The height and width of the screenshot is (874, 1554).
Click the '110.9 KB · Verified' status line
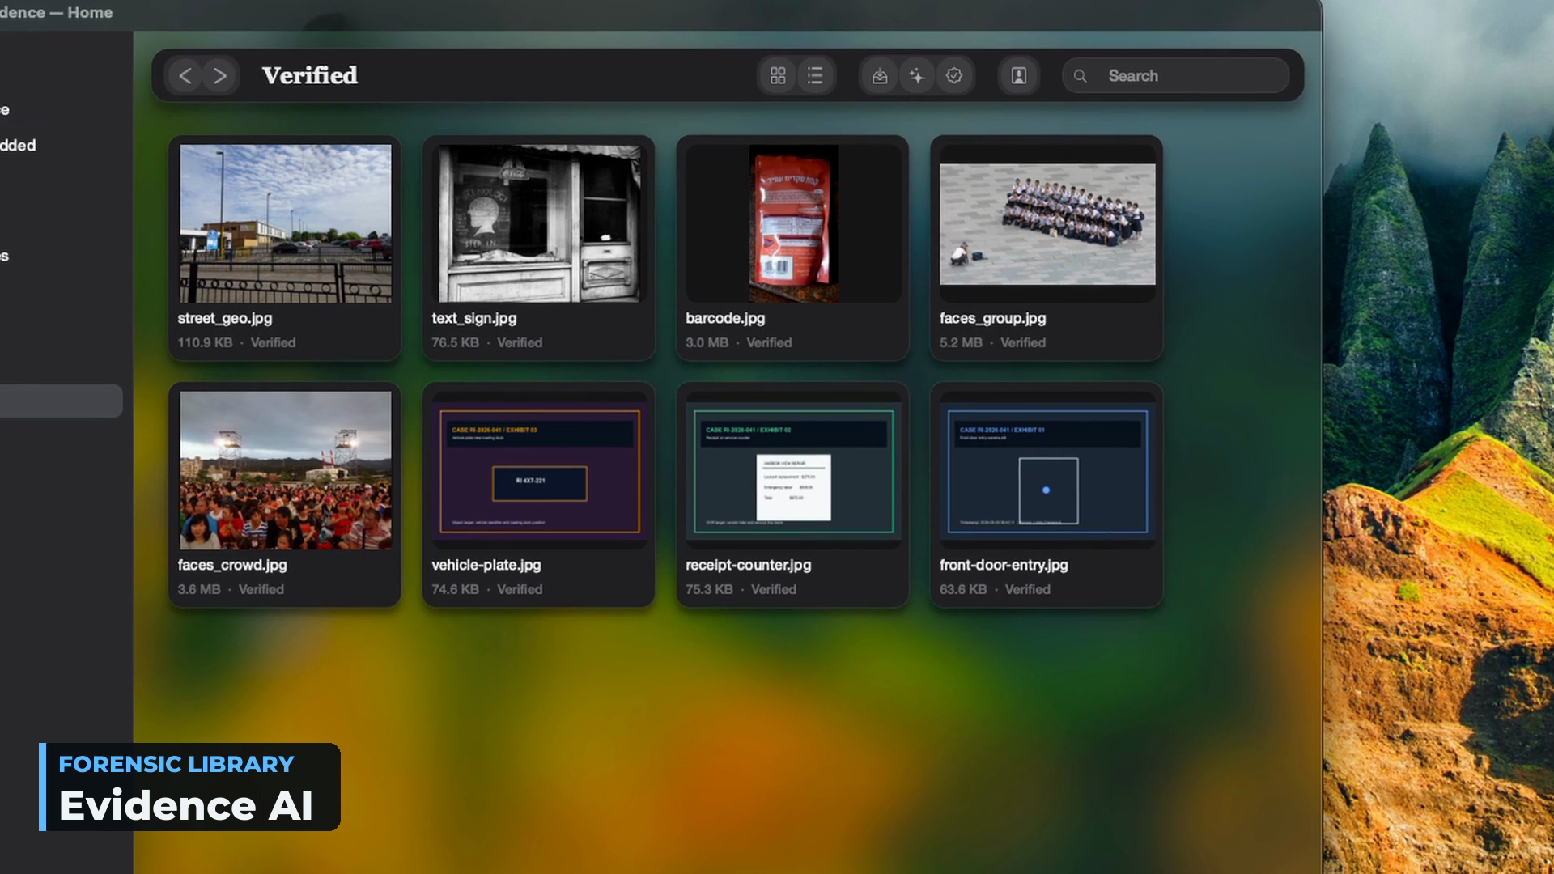pyautogui.click(x=236, y=343)
